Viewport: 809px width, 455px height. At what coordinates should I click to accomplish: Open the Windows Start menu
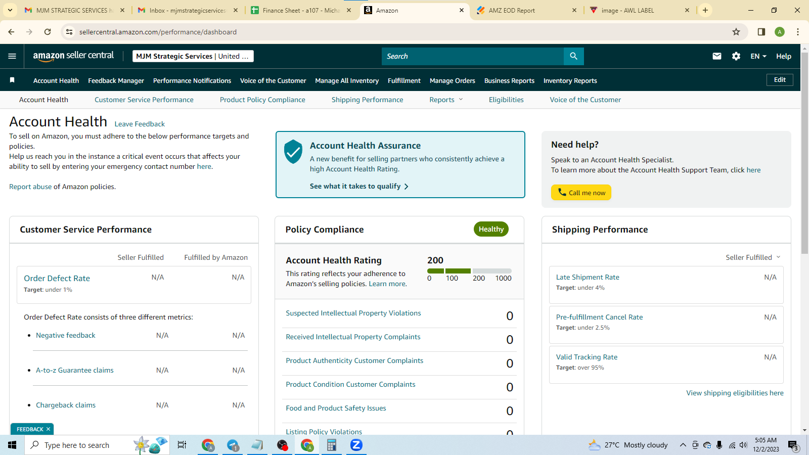pos(12,445)
